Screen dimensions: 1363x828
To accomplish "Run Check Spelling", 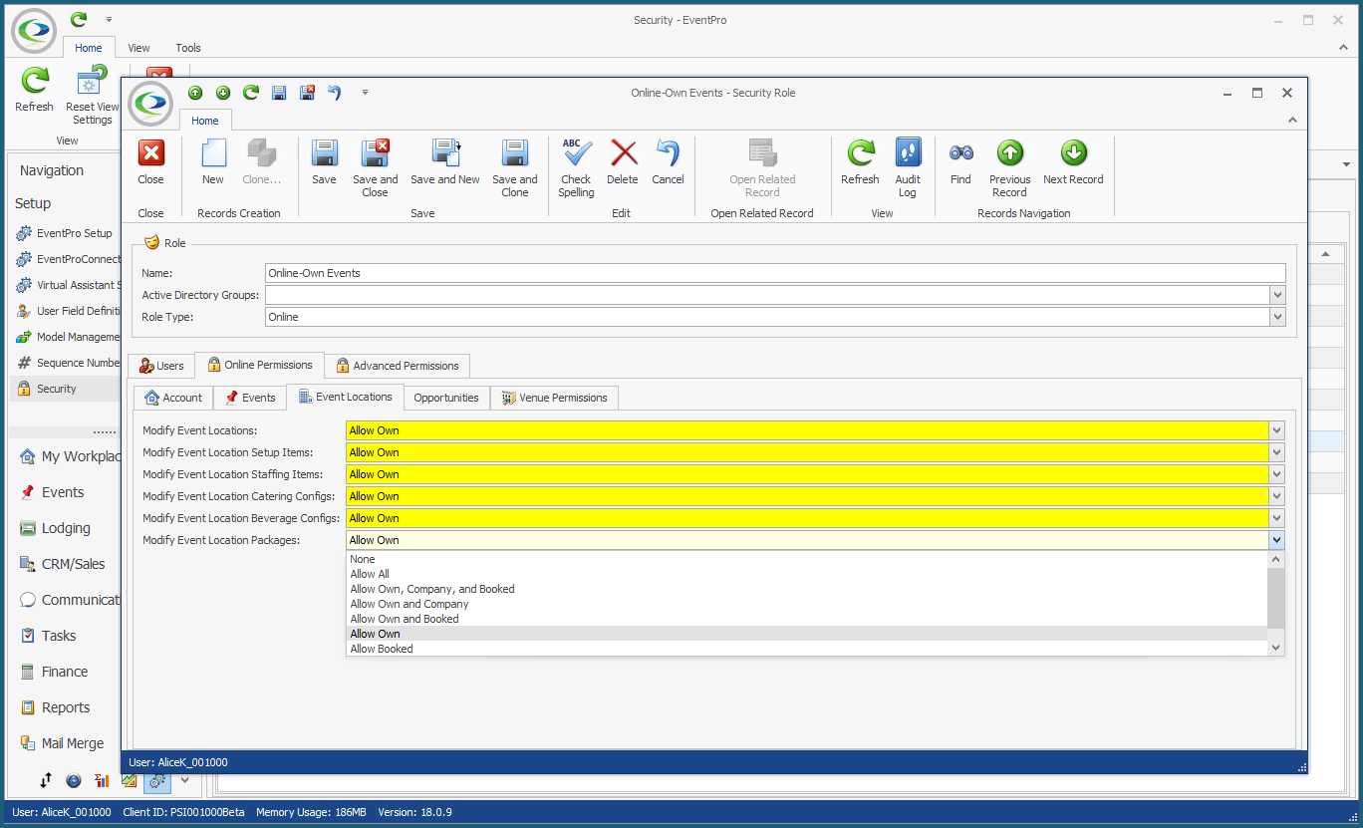I will (x=576, y=167).
